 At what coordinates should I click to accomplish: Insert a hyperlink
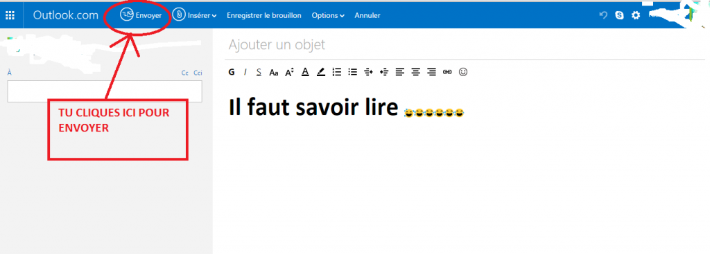[x=447, y=72]
